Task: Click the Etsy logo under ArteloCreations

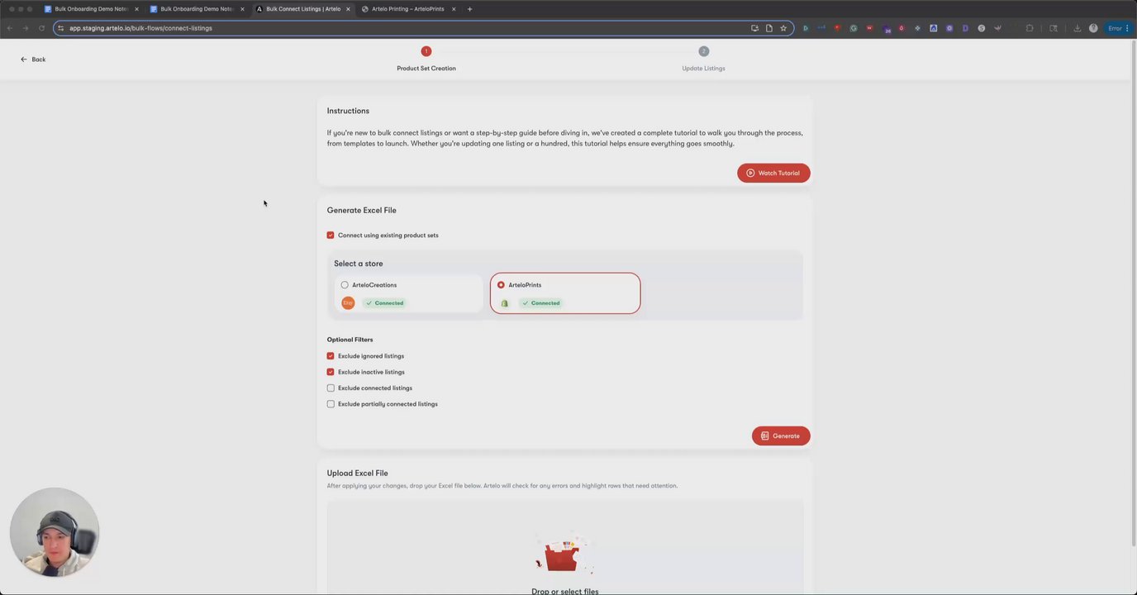Action: click(348, 303)
